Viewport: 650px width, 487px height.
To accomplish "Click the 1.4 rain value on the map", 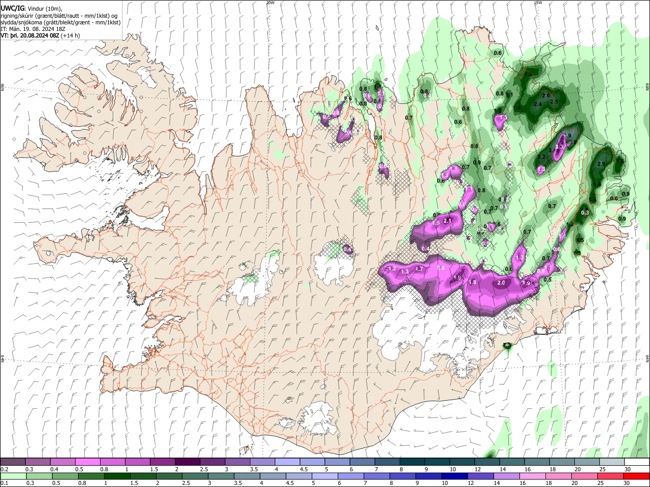I will (517, 108).
